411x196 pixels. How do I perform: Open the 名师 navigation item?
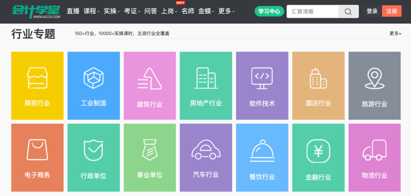(x=188, y=11)
